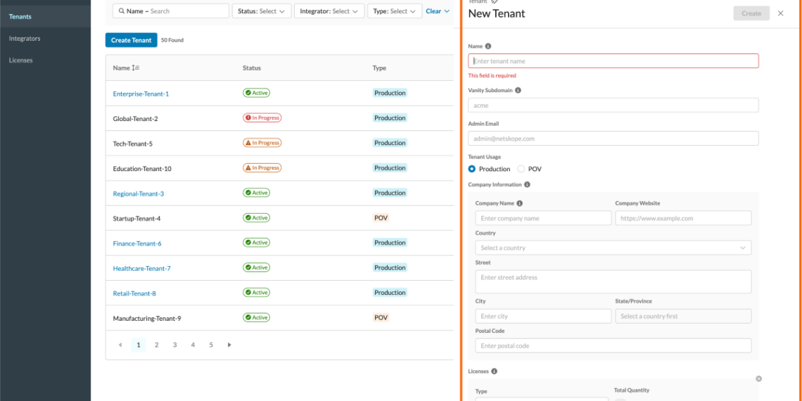Go to previous page arrow

(120, 345)
